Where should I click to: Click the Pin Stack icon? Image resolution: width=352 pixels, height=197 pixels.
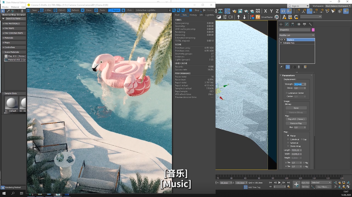pyautogui.click(x=281, y=67)
